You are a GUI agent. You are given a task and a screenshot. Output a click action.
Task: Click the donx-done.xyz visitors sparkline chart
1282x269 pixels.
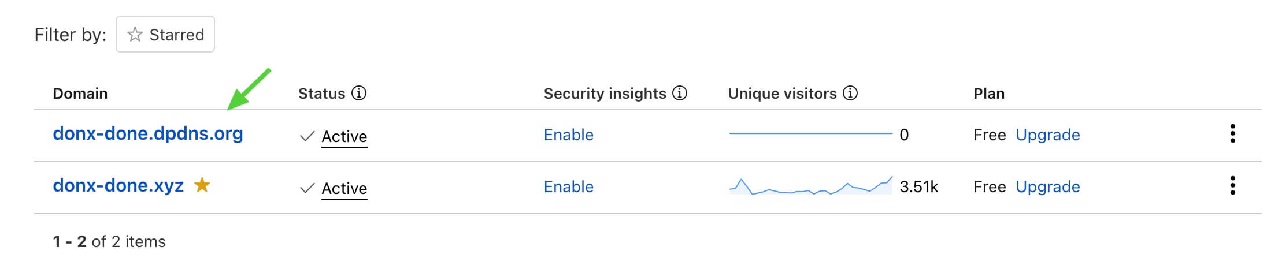810,187
